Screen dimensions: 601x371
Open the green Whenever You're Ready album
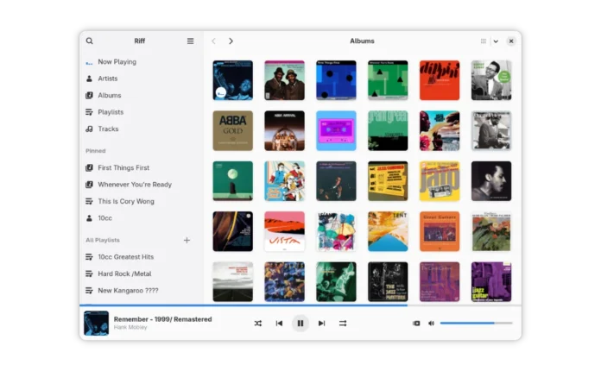coord(388,80)
